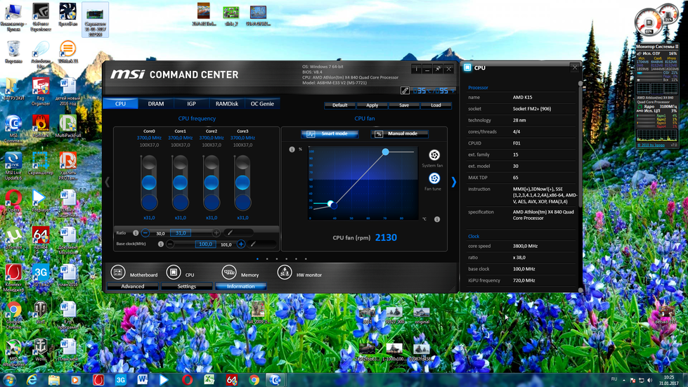688x387 pixels.
Task: Switch to the OC Genie tab
Action: click(262, 104)
